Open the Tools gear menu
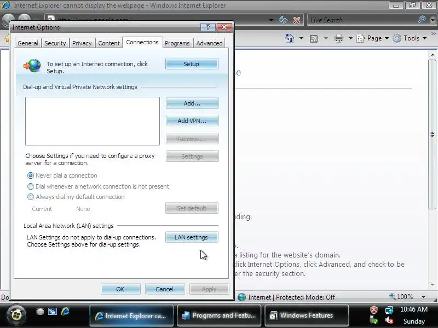Screen dimensions: 438x328 tap(396, 38)
